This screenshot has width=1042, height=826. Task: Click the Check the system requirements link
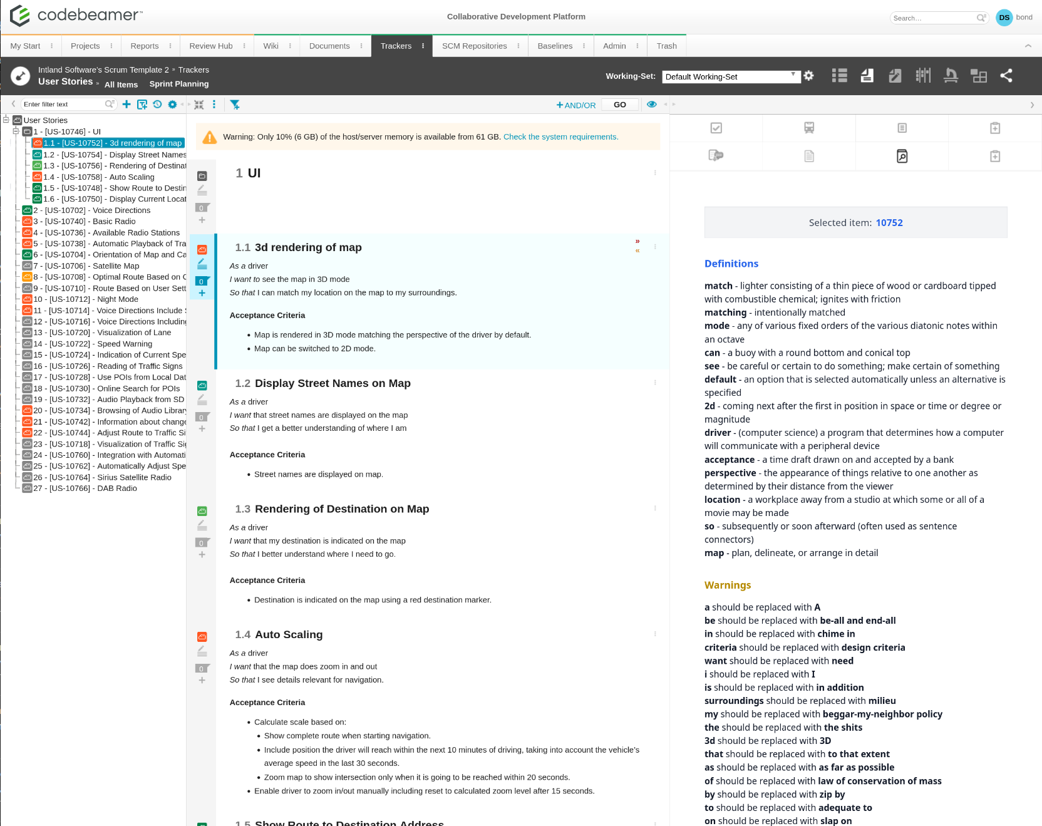coord(560,137)
